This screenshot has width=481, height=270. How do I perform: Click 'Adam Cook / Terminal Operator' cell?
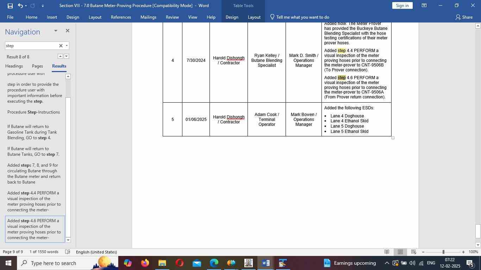(x=267, y=120)
